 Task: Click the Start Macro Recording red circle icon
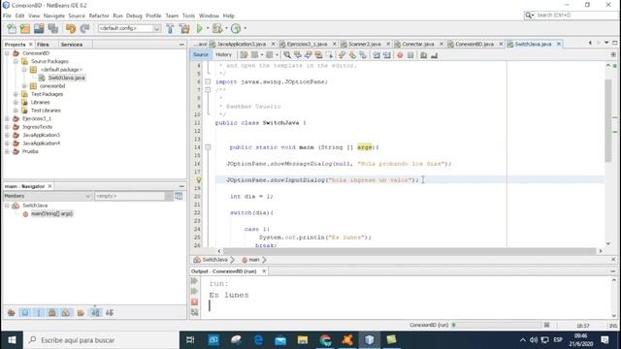coord(400,55)
